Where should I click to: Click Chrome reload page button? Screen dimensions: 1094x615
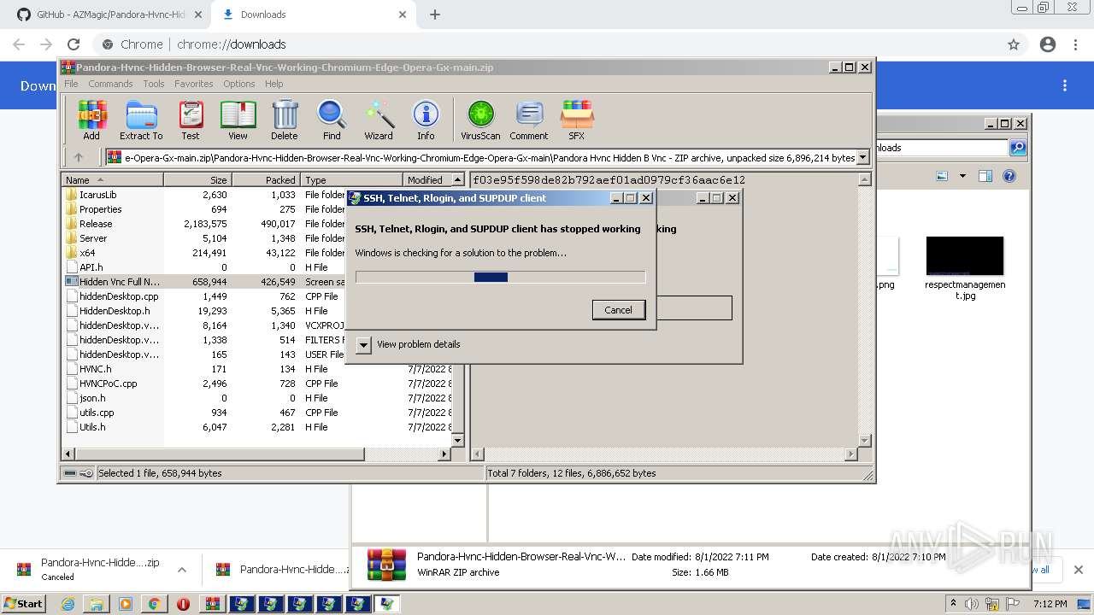pos(74,44)
